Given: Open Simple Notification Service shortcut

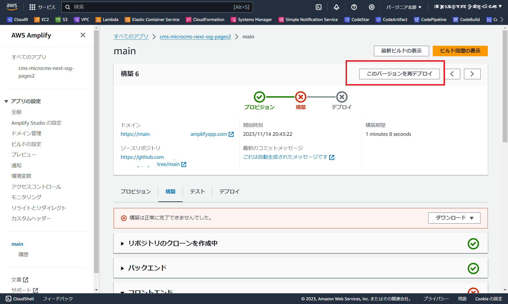Looking at the screenshot, I should pos(308,20).
